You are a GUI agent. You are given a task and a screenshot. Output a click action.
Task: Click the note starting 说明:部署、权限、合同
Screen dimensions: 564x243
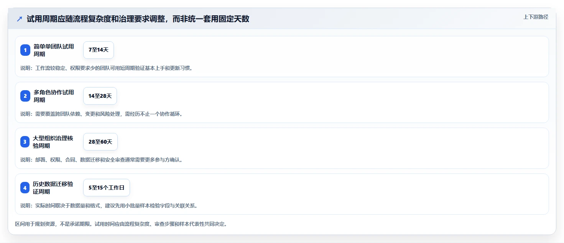101,160
